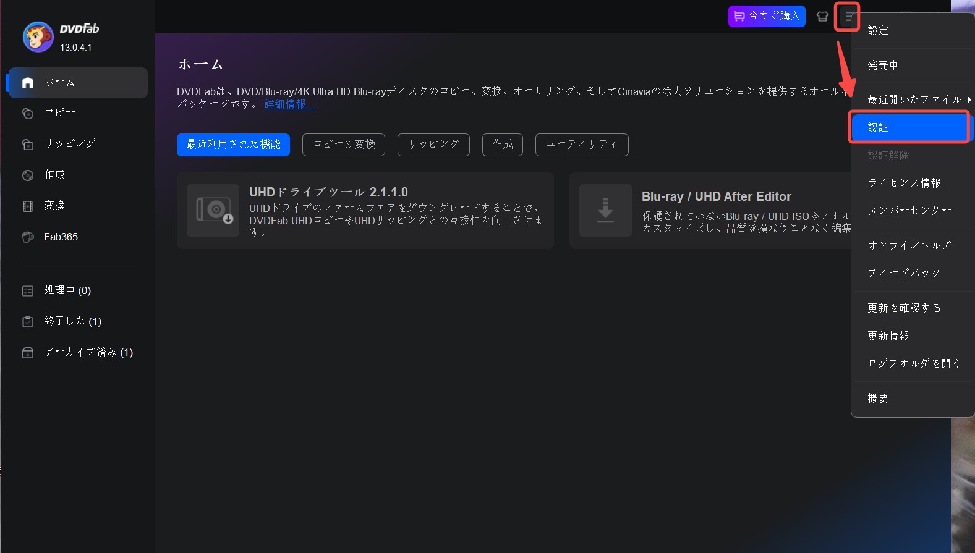Show the アーカイブ済み (1) archive icon

(x=28, y=353)
